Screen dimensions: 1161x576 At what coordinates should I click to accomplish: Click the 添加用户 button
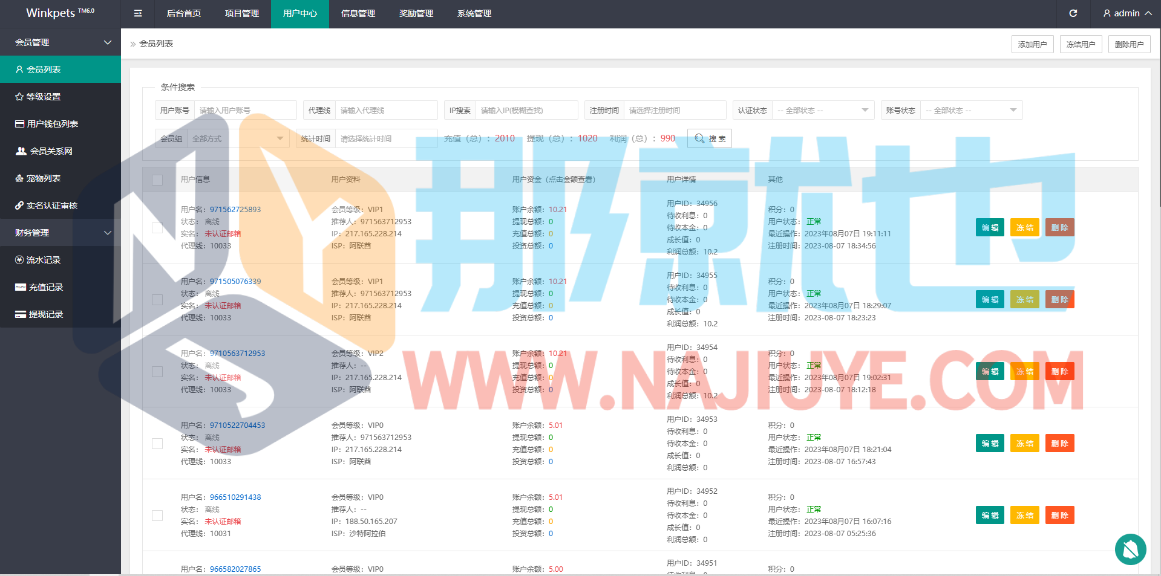(x=1032, y=44)
